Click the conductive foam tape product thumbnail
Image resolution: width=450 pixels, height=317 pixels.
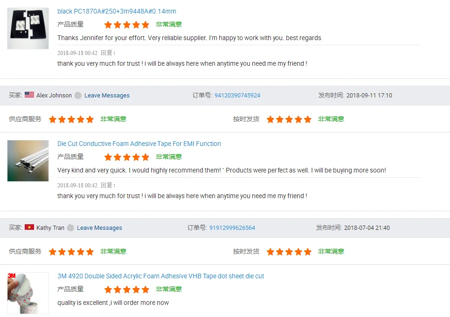pos(28,161)
